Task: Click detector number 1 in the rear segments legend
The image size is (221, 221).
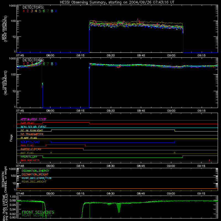Action: coord(24,64)
